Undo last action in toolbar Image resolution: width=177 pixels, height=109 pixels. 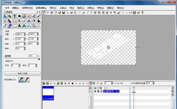[x=75, y=12]
